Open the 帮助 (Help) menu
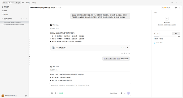183x98 pixels. (34, 3)
